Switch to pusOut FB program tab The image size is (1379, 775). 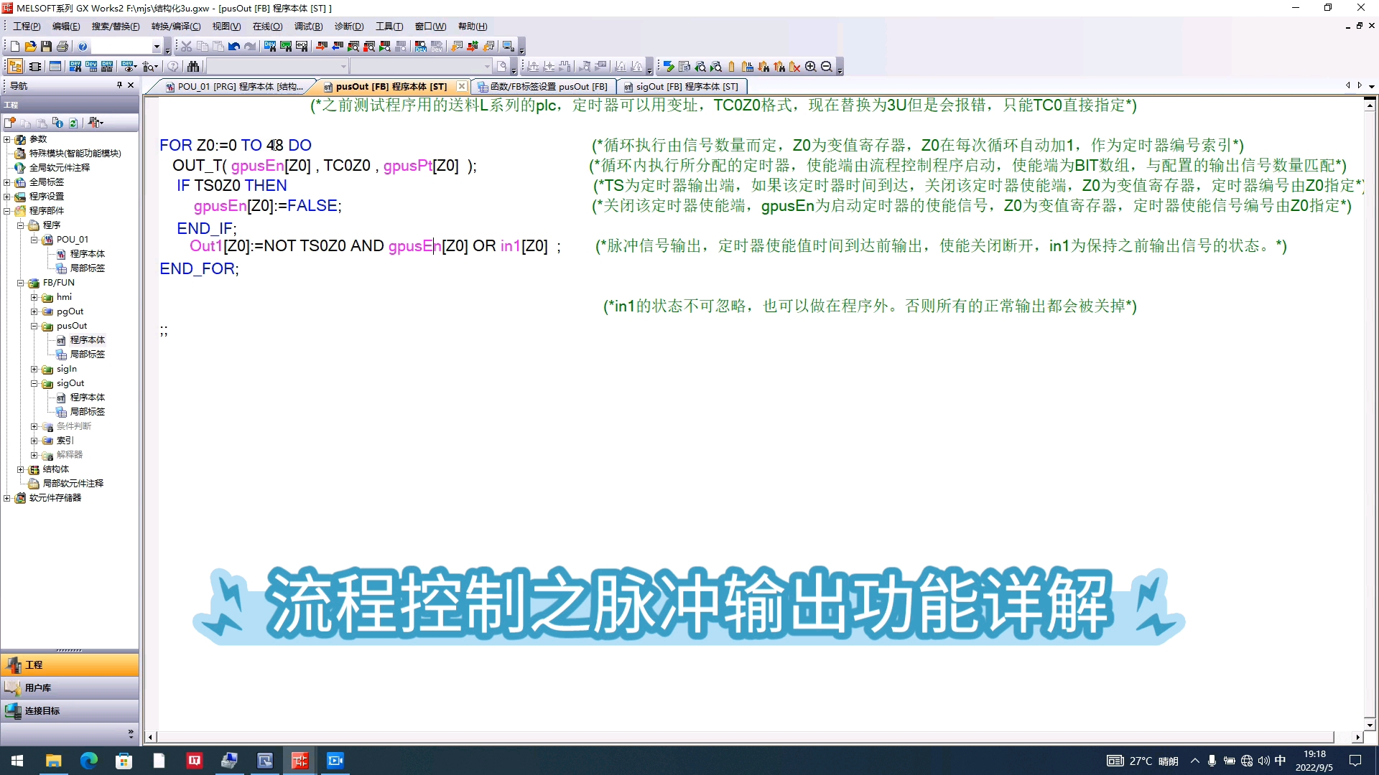(x=390, y=86)
